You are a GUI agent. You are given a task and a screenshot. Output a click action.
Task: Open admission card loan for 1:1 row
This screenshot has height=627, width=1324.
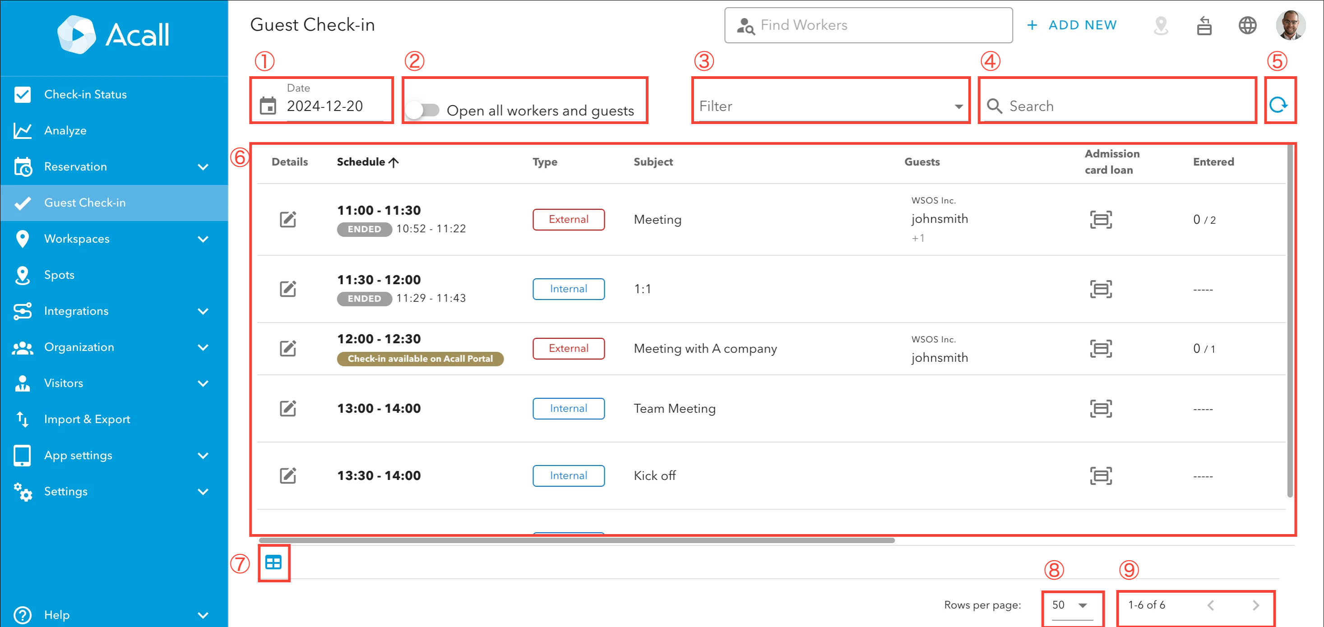tap(1101, 289)
